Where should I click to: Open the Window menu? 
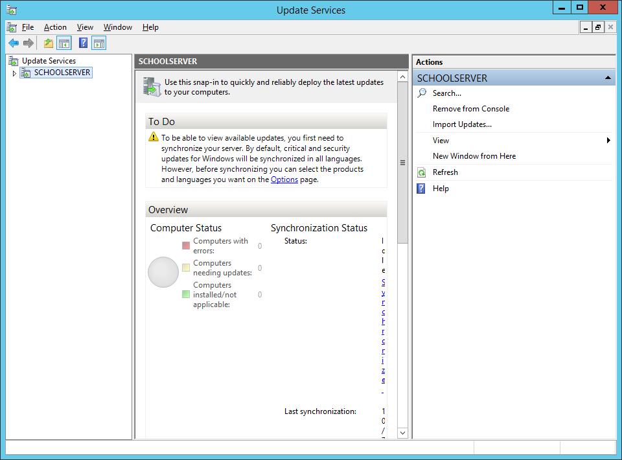click(x=118, y=27)
